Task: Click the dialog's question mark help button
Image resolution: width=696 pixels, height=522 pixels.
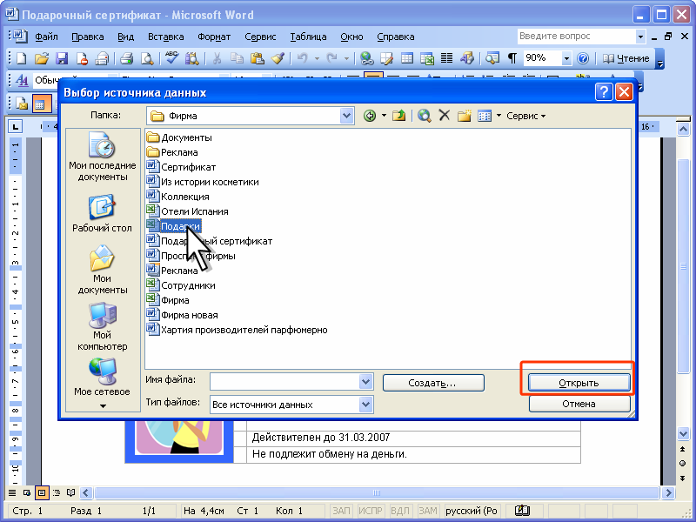Action: point(604,92)
